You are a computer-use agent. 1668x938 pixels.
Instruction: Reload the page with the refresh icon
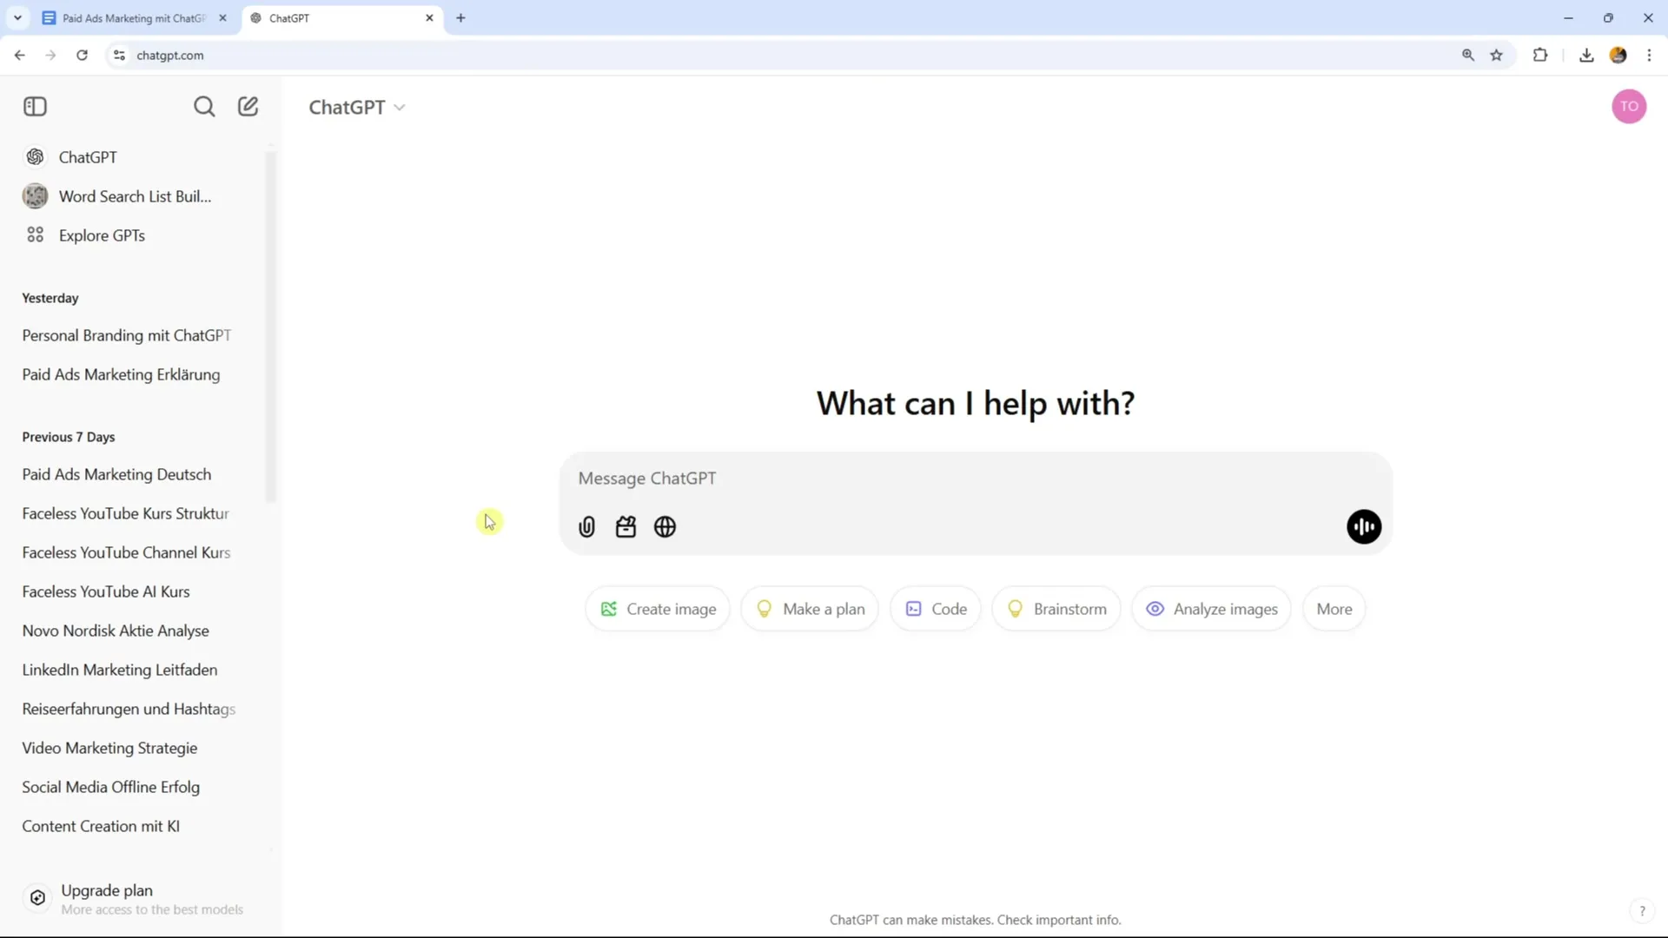click(x=82, y=55)
